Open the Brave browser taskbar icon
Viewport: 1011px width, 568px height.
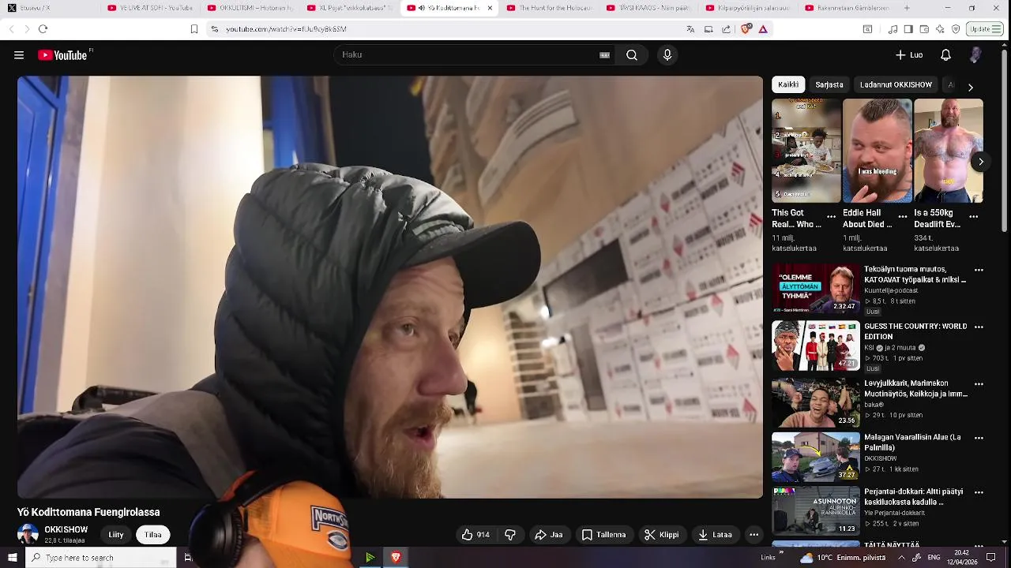[x=396, y=558]
